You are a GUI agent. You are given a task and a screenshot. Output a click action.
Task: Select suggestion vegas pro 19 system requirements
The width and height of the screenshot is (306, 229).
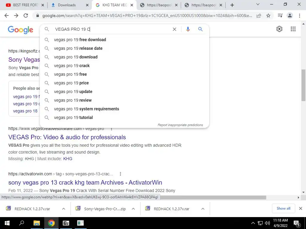(124, 109)
